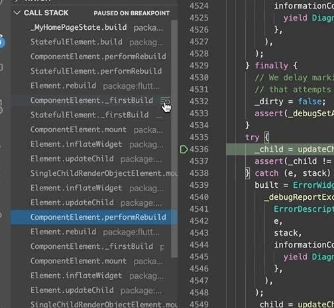The width and height of the screenshot is (334, 308).
Task: Click the '// that attempts' comment line
Action: click(x=293, y=90)
